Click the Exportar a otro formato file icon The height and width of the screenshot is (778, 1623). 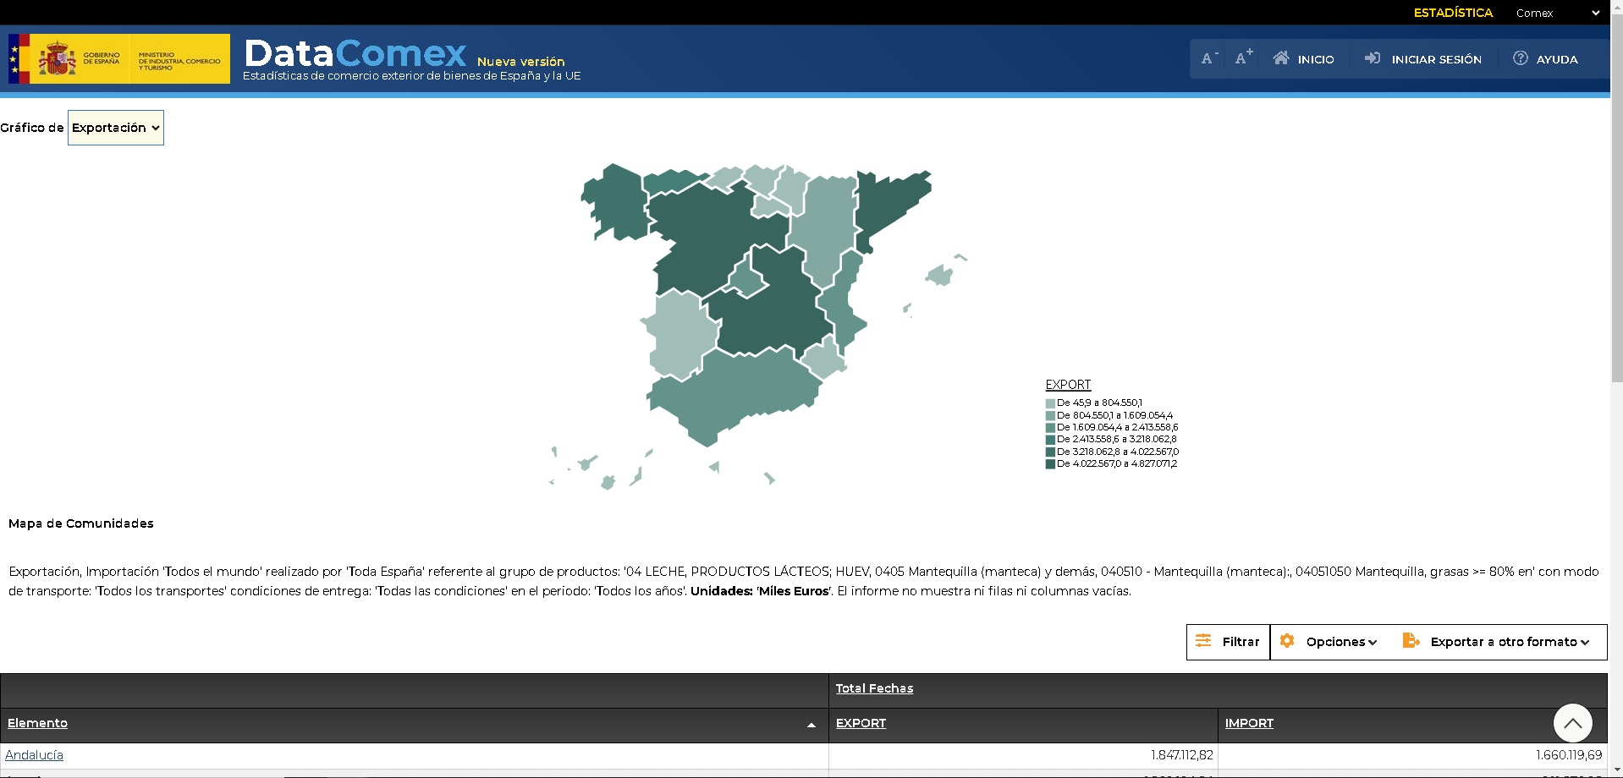coord(1411,641)
